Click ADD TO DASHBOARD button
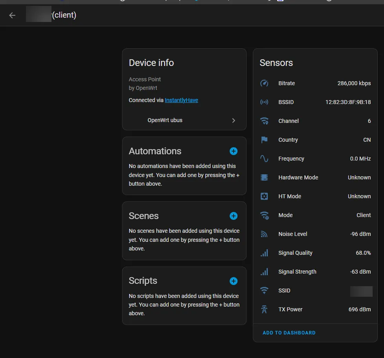 tap(289, 333)
